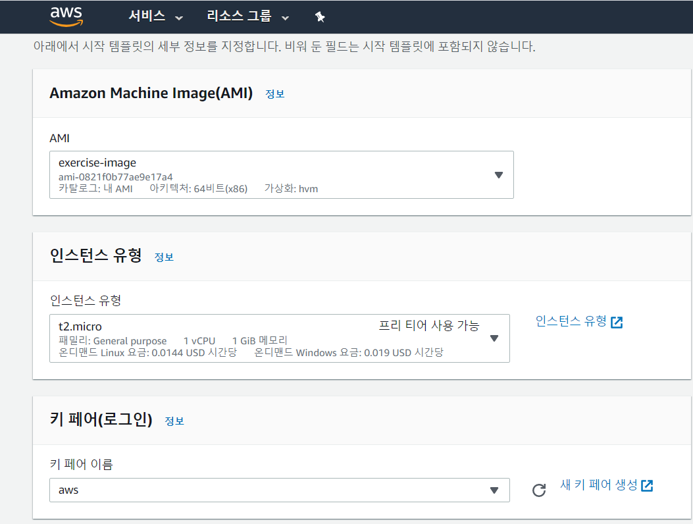Viewport: 693px width, 524px height.
Task: Open 정보 link next to 인스턴스 유형 heading
Action: coord(164,257)
